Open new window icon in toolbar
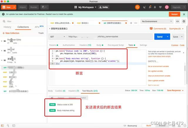The height and width of the screenshot is (128, 188). (44, 7)
